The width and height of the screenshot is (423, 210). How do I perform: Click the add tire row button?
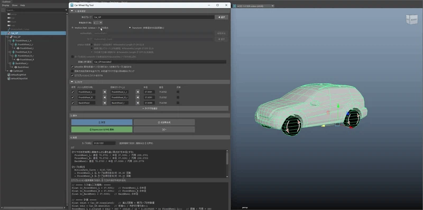click(150, 109)
